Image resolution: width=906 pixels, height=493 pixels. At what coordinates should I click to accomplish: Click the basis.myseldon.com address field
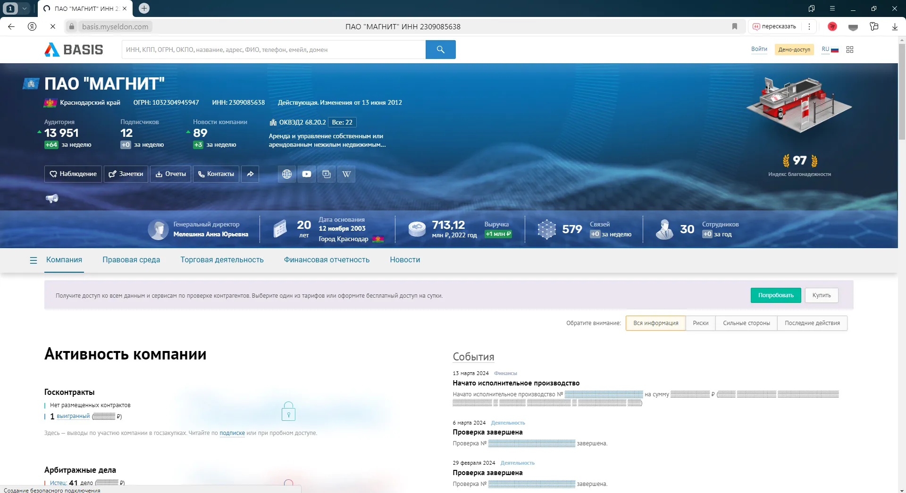tap(115, 26)
